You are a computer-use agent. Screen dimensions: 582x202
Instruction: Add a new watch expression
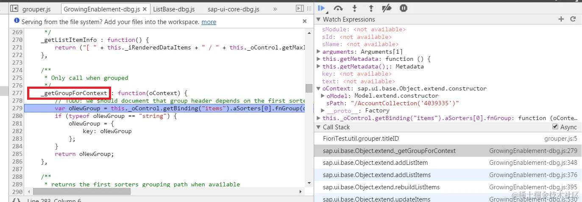[x=561, y=19]
